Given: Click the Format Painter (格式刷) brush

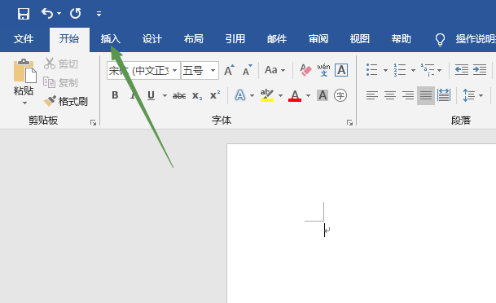Looking at the screenshot, I should pyautogui.click(x=65, y=101).
